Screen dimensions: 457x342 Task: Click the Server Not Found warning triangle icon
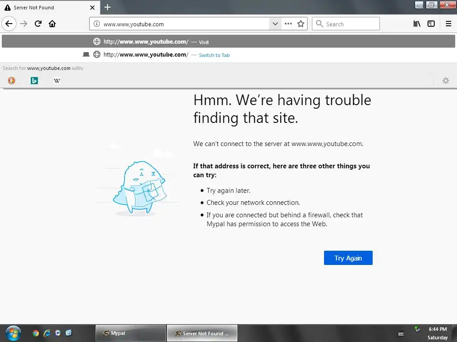(x=8, y=8)
